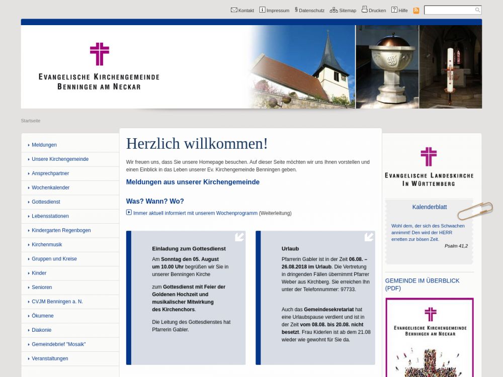This screenshot has height=377, width=503.
Task: Click the Kalenderblatt heading link
Action: click(x=429, y=207)
